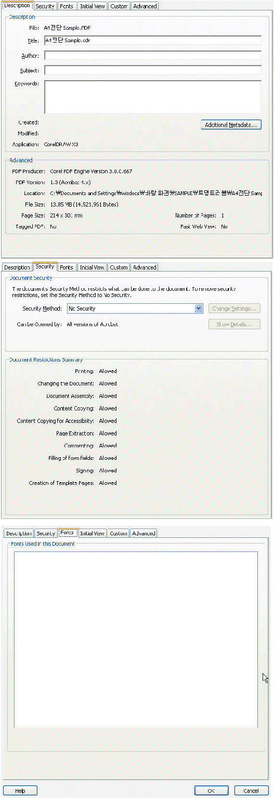Open Advanced tab above the Title field
This screenshot has height=798, width=274.
145,6
